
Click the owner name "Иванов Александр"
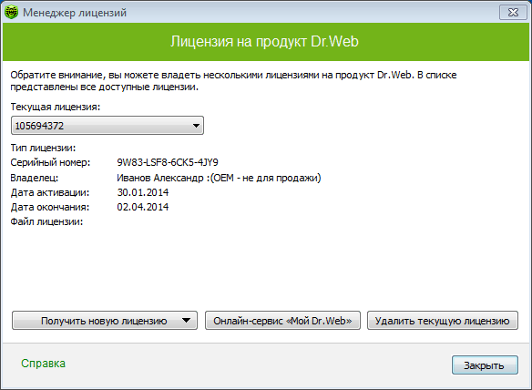[x=160, y=178]
